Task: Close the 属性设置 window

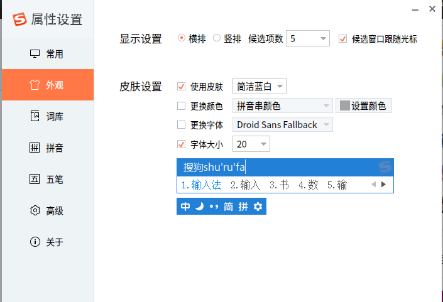Action: pos(432,9)
